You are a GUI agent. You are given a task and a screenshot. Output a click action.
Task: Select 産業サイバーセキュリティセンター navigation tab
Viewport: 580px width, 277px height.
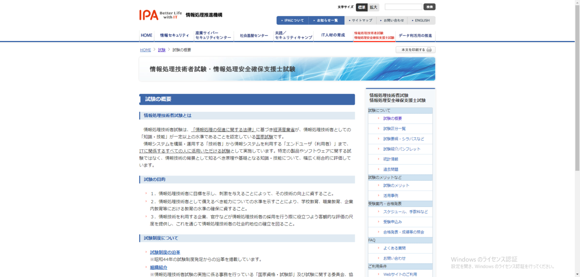click(213, 36)
